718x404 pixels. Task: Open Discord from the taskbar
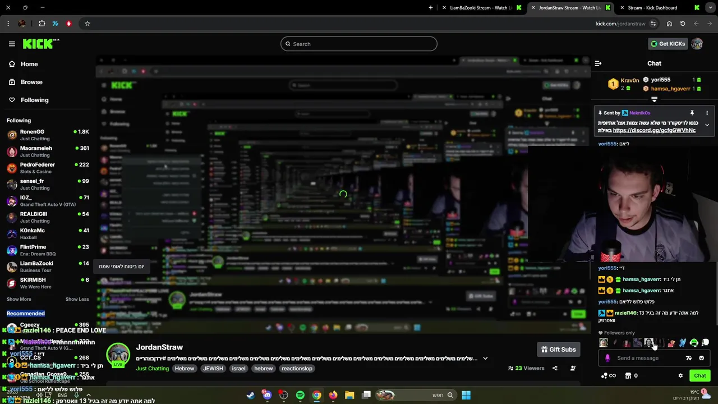(x=267, y=395)
